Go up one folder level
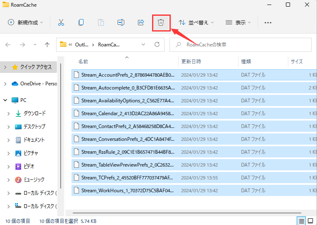 47,44
